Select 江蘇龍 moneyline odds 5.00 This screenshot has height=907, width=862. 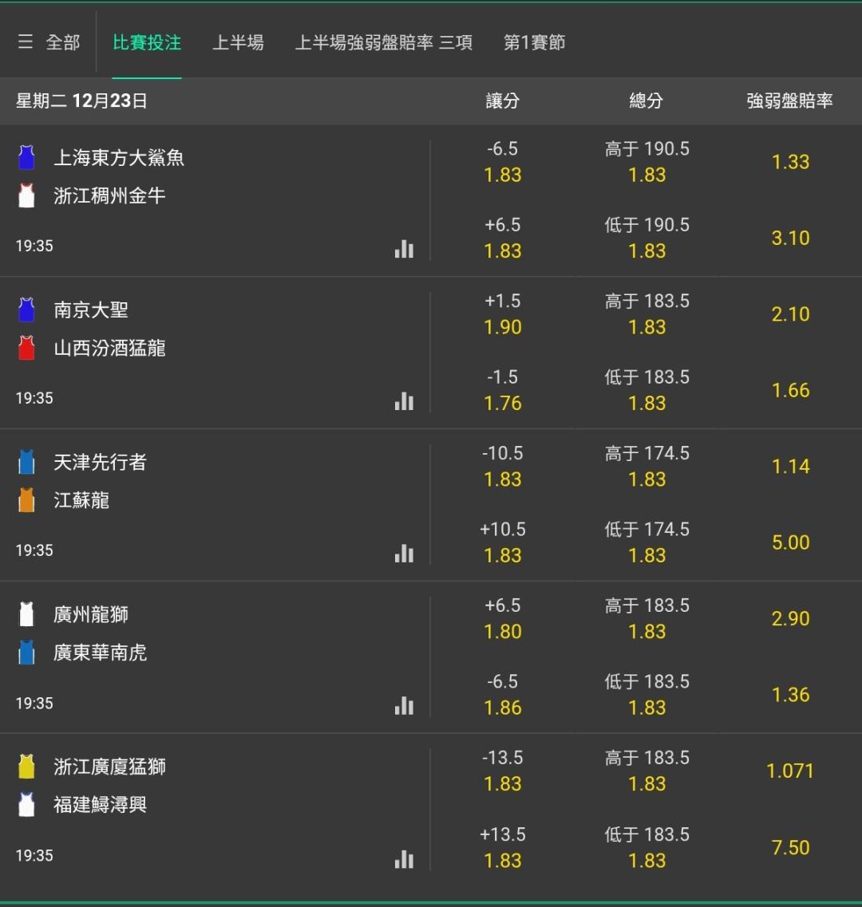(x=790, y=542)
